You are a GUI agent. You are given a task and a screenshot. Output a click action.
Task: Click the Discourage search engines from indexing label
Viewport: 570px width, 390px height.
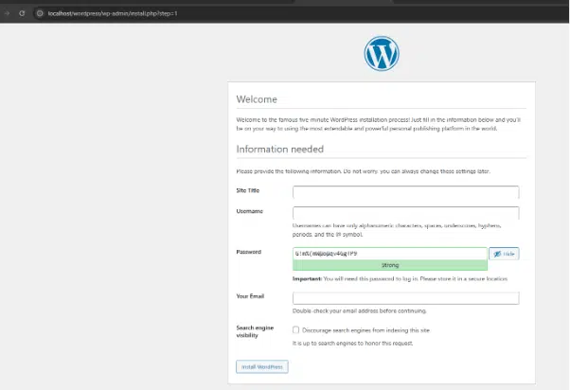[365, 330]
